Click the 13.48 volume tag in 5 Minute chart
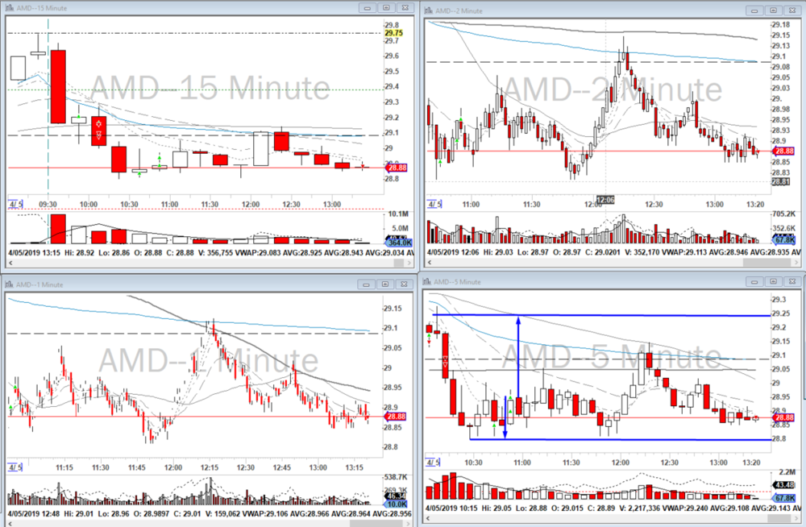Image resolution: width=806 pixels, height=527 pixels. pos(784,484)
